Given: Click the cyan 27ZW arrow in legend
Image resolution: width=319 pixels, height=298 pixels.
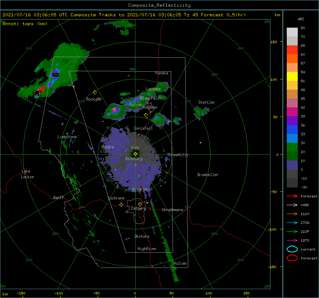Looking at the screenshot, I should [x=292, y=223].
